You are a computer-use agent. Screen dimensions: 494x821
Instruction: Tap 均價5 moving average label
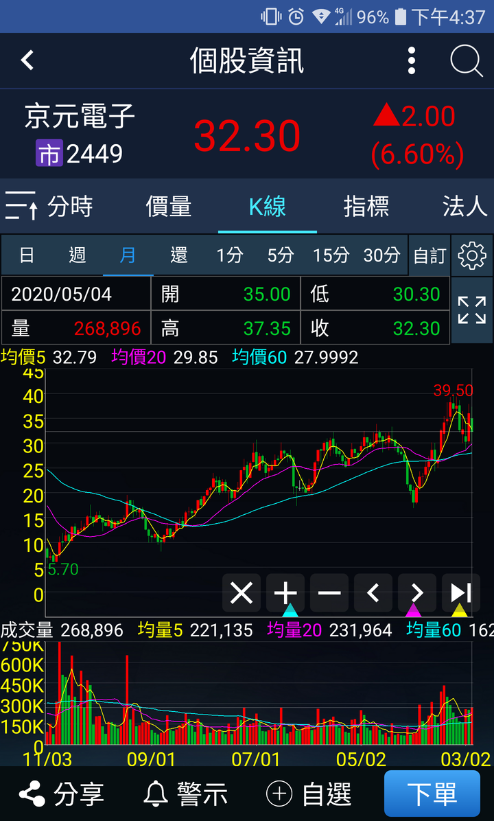[x=23, y=358]
